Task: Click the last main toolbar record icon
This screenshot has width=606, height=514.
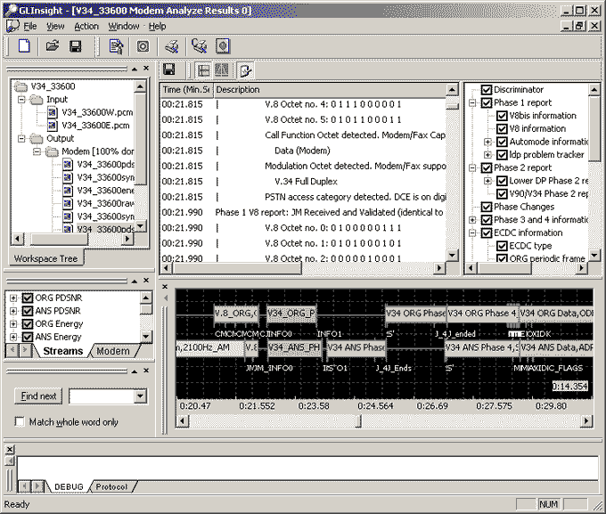Action: point(223,46)
